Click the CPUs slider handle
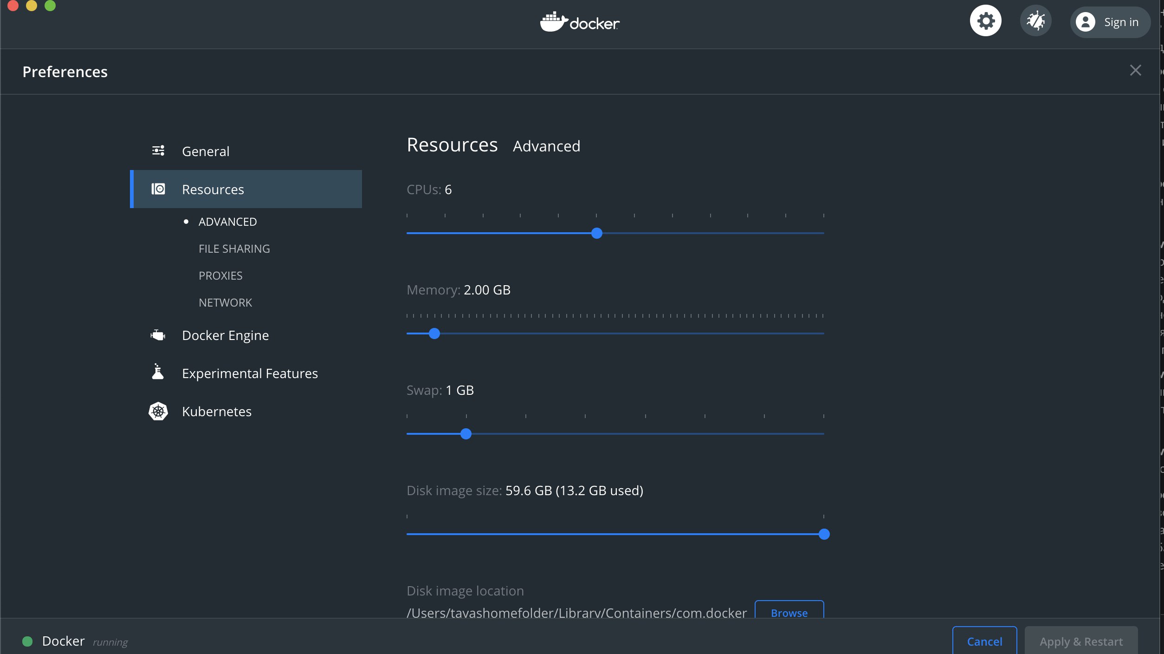This screenshot has height=654, width=1164. click(597, 233)
